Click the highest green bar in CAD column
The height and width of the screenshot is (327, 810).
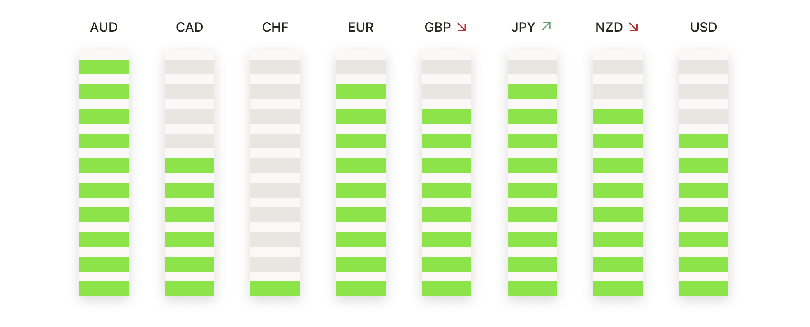point(190,166)
